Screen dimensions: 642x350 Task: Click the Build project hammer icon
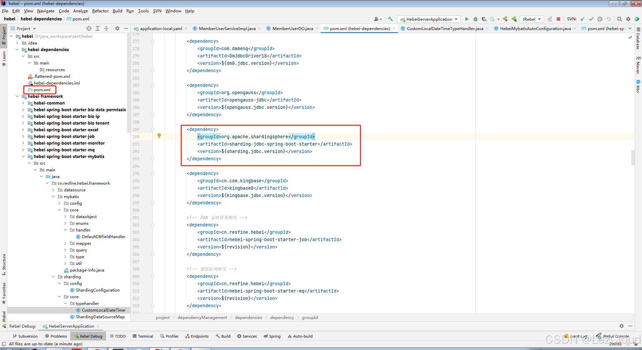(x=390, y=19)
